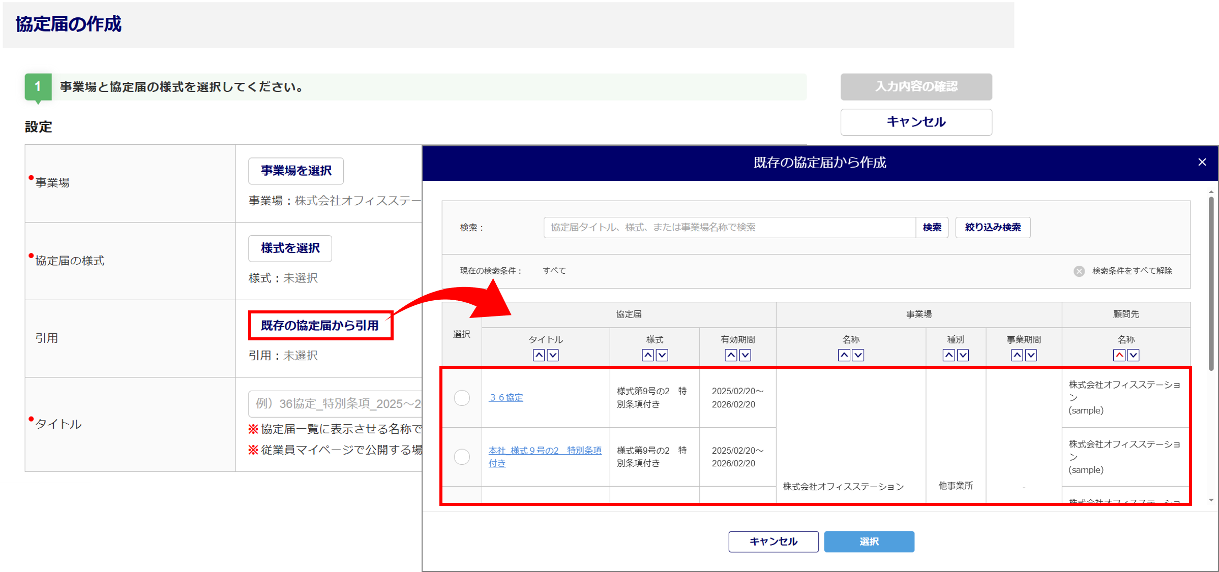Click 既存の協定届から引用 button
This screenshot has width=1219, height=572.
coord(320,326)
